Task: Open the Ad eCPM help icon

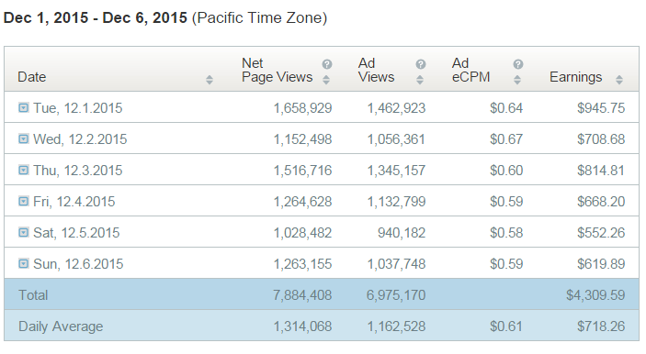Action: coord(518,64)
